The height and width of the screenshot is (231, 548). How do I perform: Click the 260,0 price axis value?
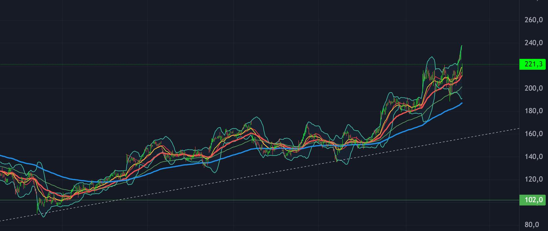coord(534,20)
